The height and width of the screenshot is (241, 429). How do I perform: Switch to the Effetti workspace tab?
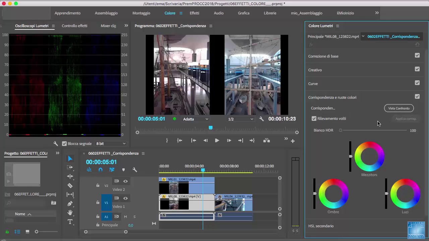coord(194,13)
